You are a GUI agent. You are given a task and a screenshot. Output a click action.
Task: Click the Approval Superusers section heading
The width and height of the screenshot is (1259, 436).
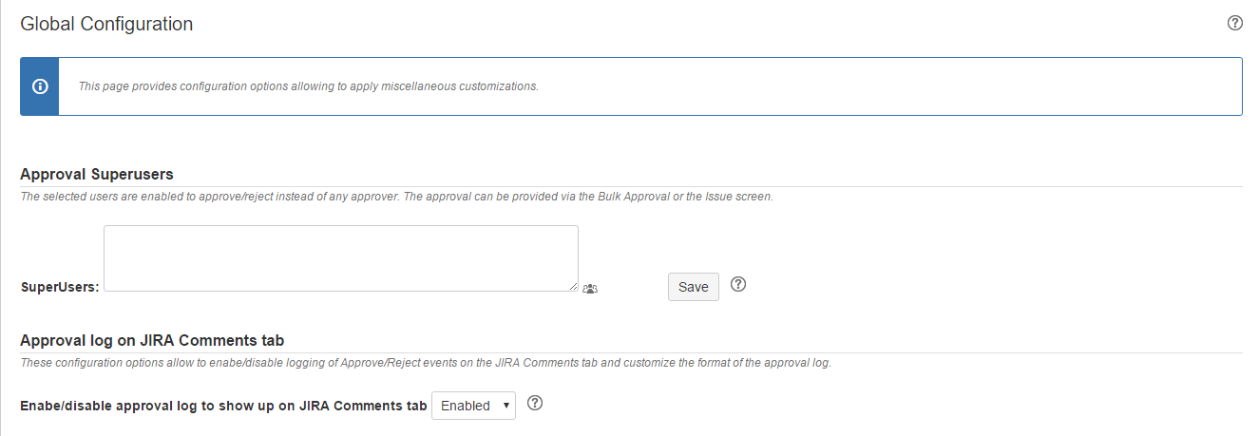click(x=96, y=174)
